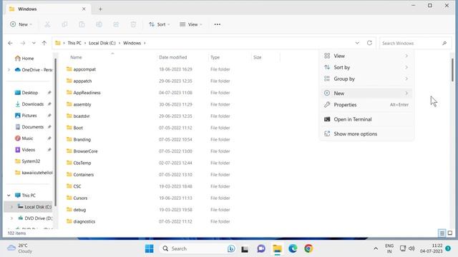Expand DVD Drive (D:) tree node
458x257 pixels.
(x=11, y=218)
